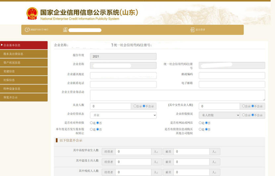275x176 pixels.
Task: Choose 是 for 是否有网站或网店
Action: pos(200,123)
